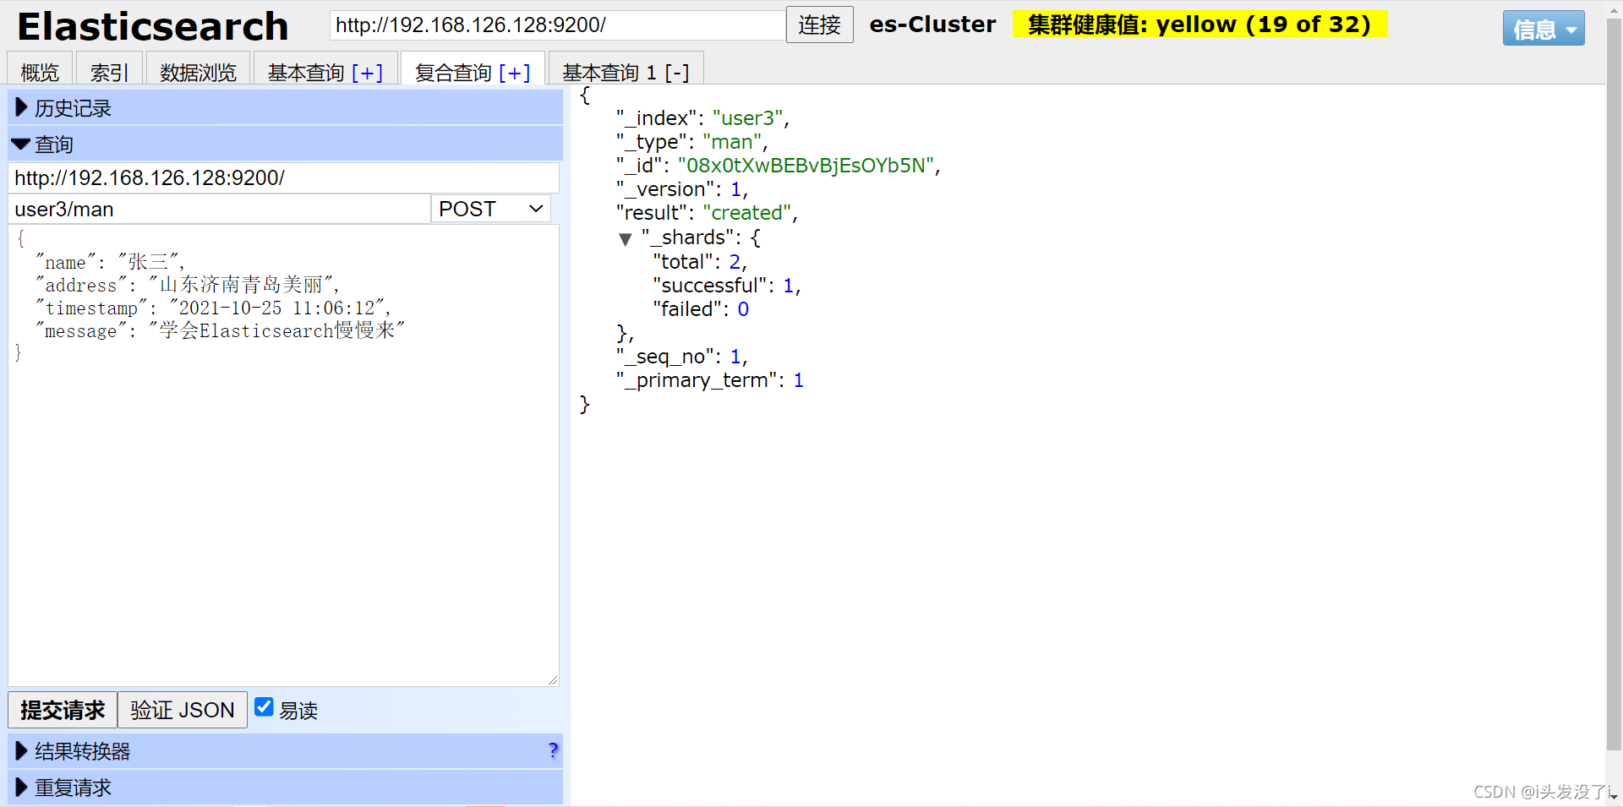Open the POST method dropdown

tap(490, 209)
